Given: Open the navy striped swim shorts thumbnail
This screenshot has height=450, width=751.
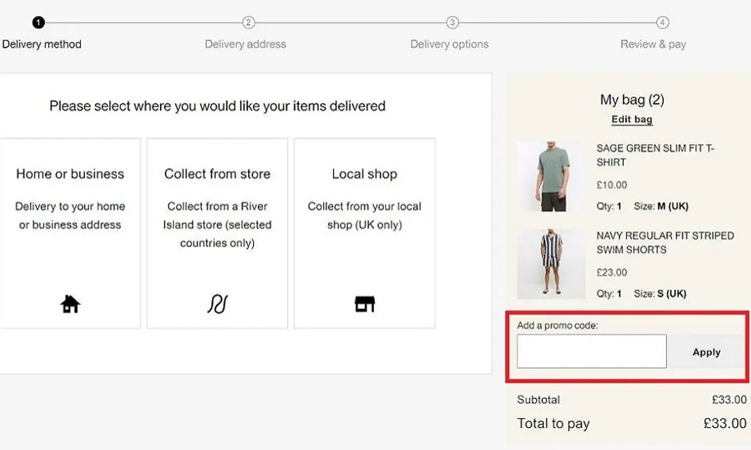Looking at the screenshot, I should pyautogui.click(x=551, y=263).
